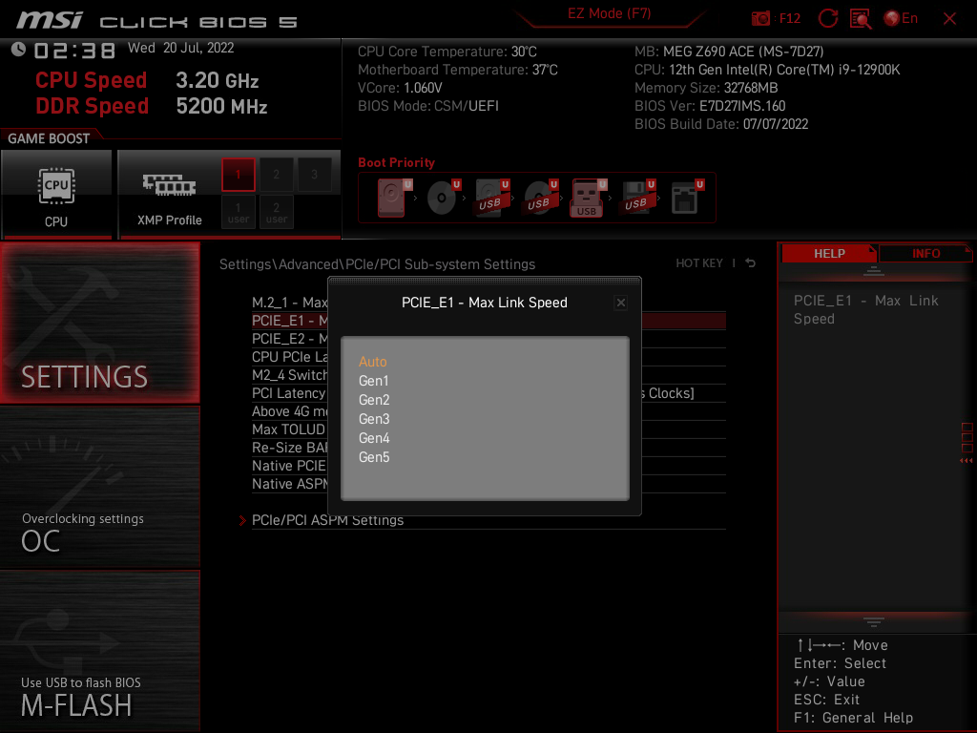977x733 pixels.
Task: Enable XMP profile 3
Action: [x=314, y=175]
